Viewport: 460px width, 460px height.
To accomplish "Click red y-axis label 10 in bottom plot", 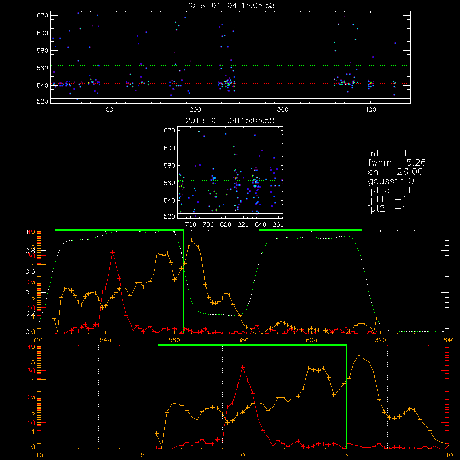I will pyautogui.click(x=31, y=423).
